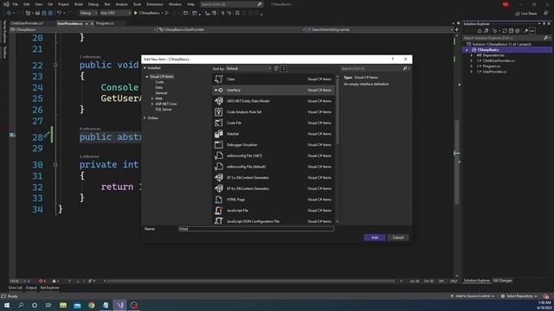Open the dialog help question mark
This screenshot has height=311, width=554.
392,59
